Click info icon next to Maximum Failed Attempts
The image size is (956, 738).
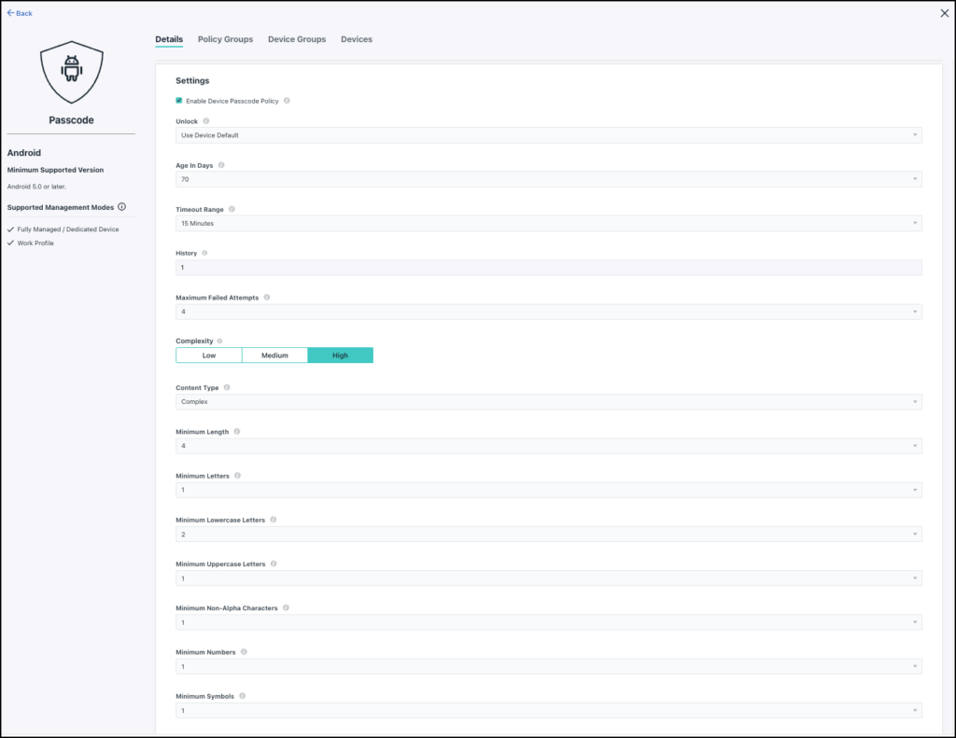click(267, 298)
